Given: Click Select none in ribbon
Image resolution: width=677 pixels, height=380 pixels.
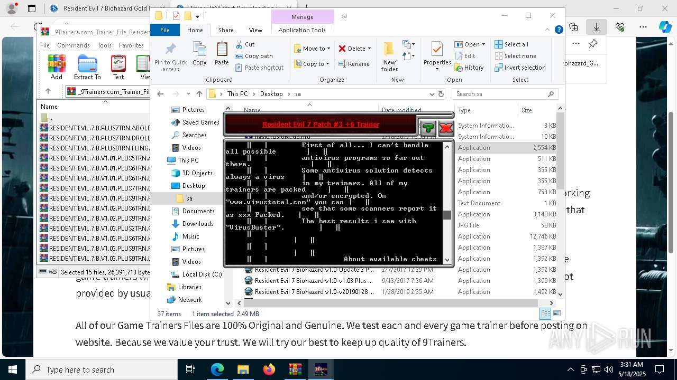Looking at the screenshot, I should pos(515,56).
